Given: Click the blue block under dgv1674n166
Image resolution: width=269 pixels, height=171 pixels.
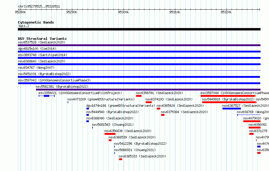Looking at the screenshot, I should tap(88, 109).
